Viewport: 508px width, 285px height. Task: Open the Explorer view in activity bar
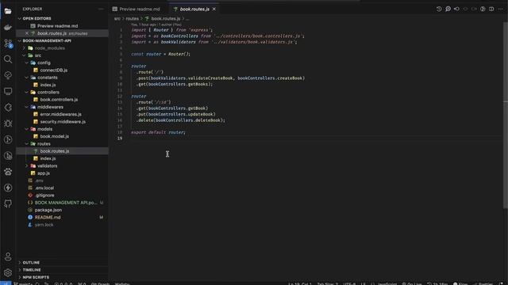[x=8, y=11]
